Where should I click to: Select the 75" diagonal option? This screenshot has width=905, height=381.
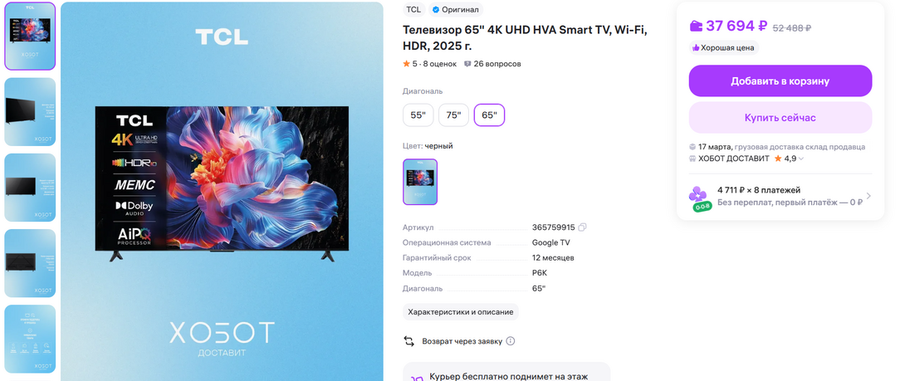453,115
